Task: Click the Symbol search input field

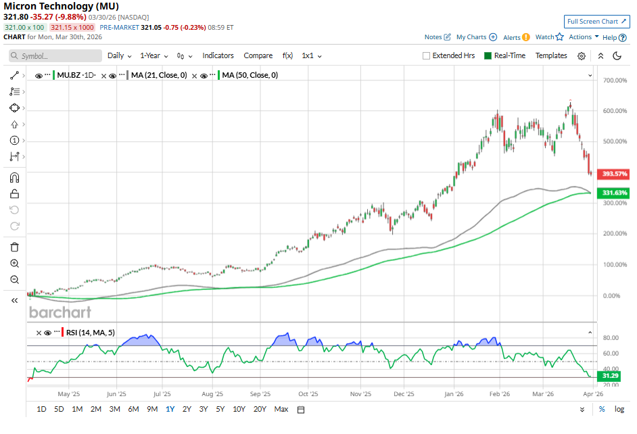Action: tap(54, 56)
